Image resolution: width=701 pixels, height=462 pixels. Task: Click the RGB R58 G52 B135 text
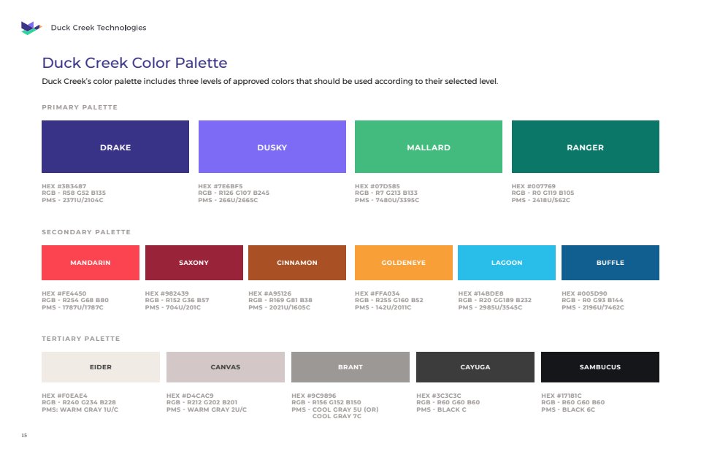(74, 193)
